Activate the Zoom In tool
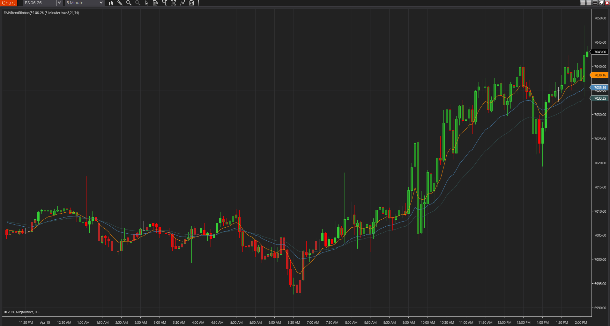 pyautogui.click(x=129, y=3)
